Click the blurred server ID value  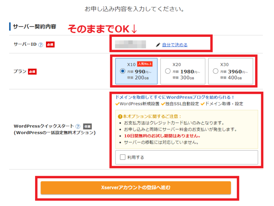point(130,44)
